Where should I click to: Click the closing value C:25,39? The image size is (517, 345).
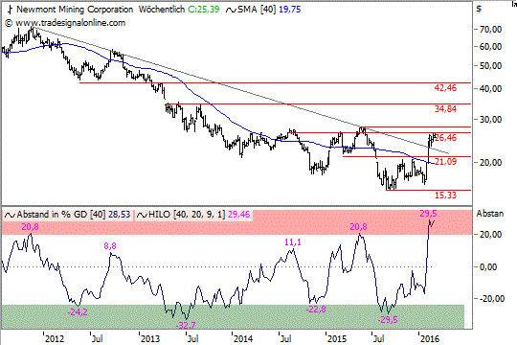click(203, 10)
